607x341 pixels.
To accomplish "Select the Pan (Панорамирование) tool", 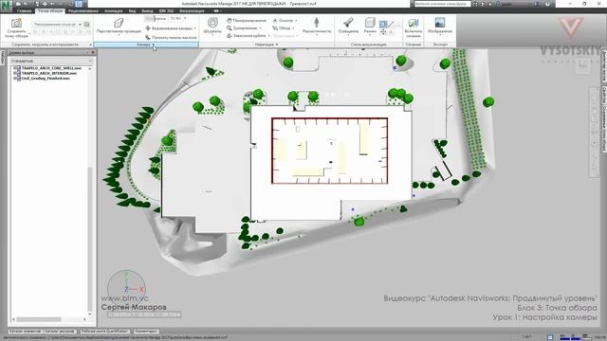I will click(x=247, y=20).
